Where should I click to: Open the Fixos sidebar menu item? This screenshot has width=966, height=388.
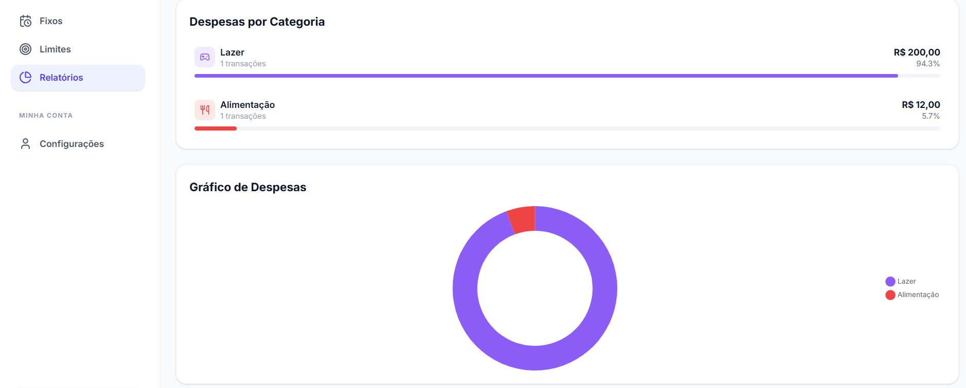78,21
